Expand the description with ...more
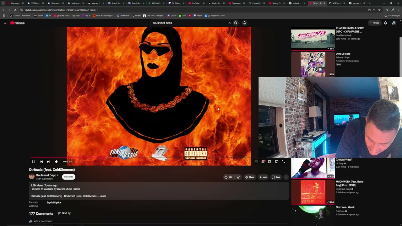This screenshot has height=226, width=402. [x=103, y=196]
